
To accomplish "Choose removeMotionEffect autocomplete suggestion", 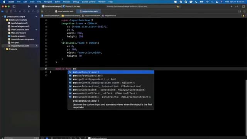I will (x=111, y=93).
